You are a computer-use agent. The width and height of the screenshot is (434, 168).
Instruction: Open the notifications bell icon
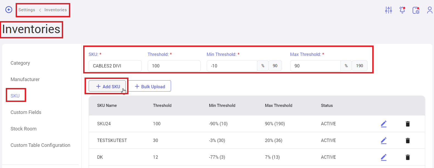pyautogui.click(x=402, y=10)
